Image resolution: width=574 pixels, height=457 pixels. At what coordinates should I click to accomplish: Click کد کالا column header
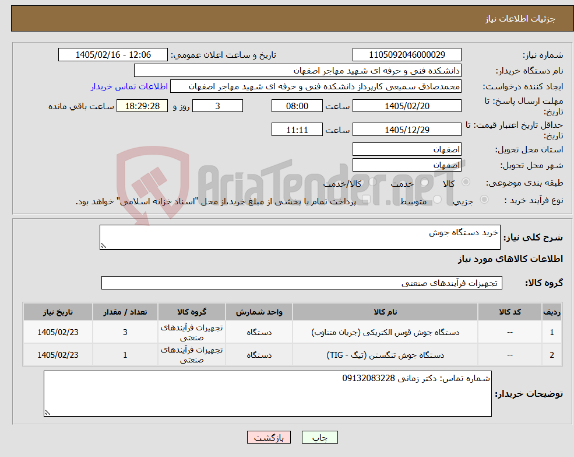(x=510, y=312)
